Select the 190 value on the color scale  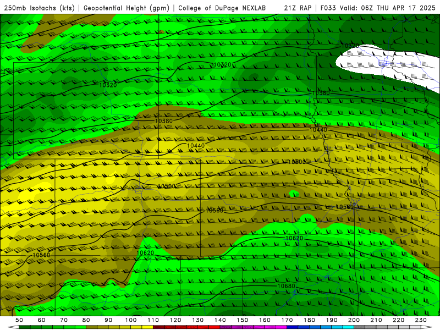pyautogui.click(x=332, y=320)
